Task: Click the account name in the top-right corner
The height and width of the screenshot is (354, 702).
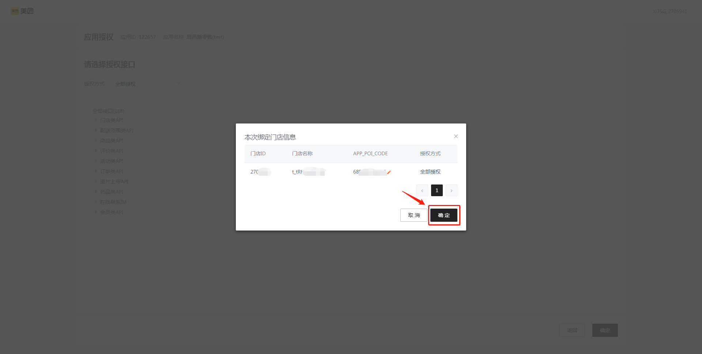Action: (669, 11)
